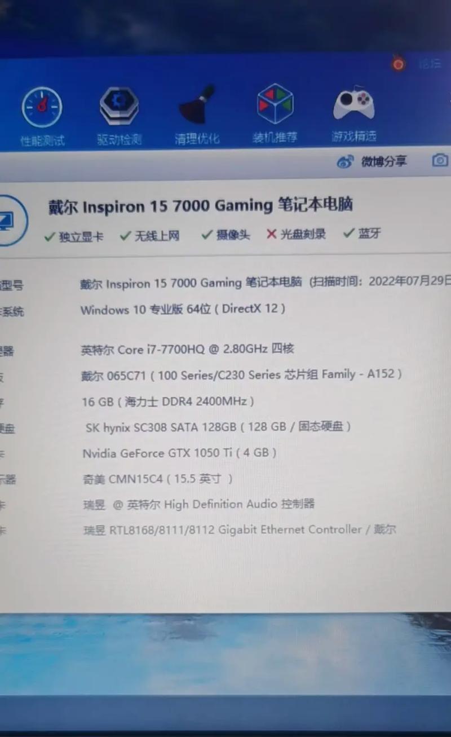Open the 性能测试 performance test section
Viewport: 451px width, 737px height.
point(42,117)
